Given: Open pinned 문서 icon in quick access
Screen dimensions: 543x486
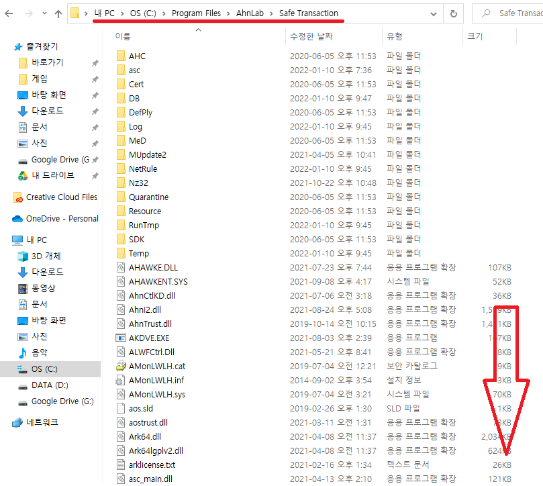Looking at the screenshot, I should tap(23, 128).
